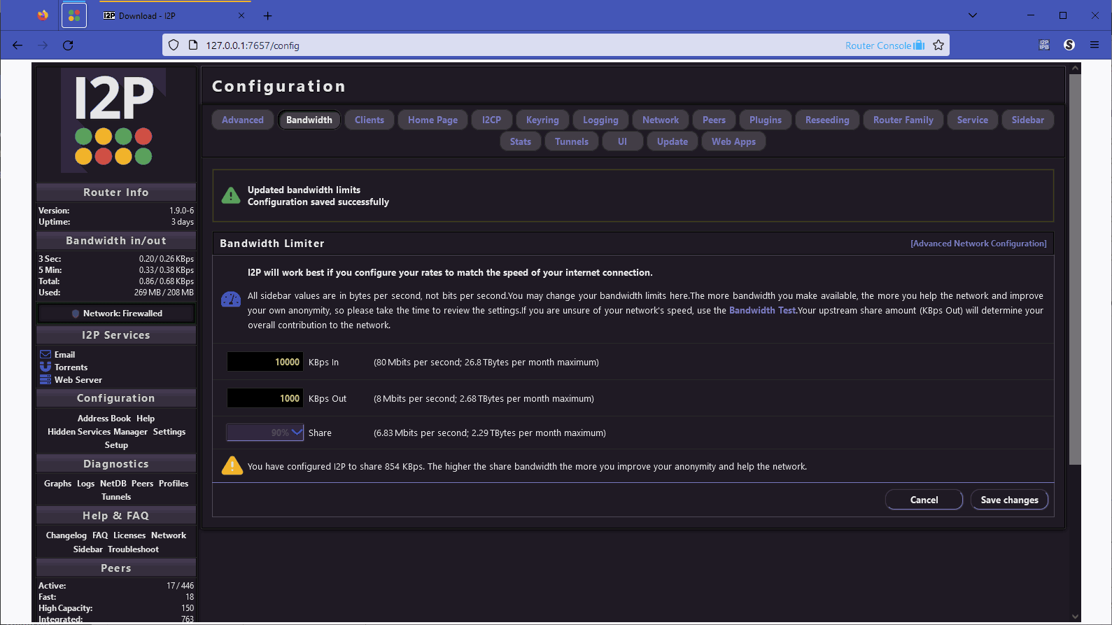Screen dimensions: 1112x625
Task: Open the Router Family tab
Action: (903, 120)
